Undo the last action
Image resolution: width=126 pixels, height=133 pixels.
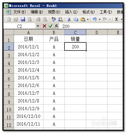pos(95,19)
